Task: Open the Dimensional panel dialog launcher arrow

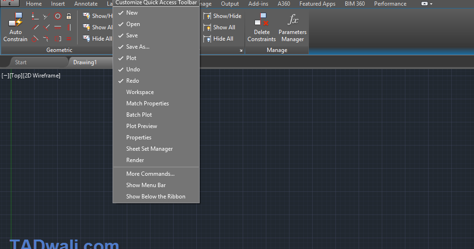Action: (241, 51)
